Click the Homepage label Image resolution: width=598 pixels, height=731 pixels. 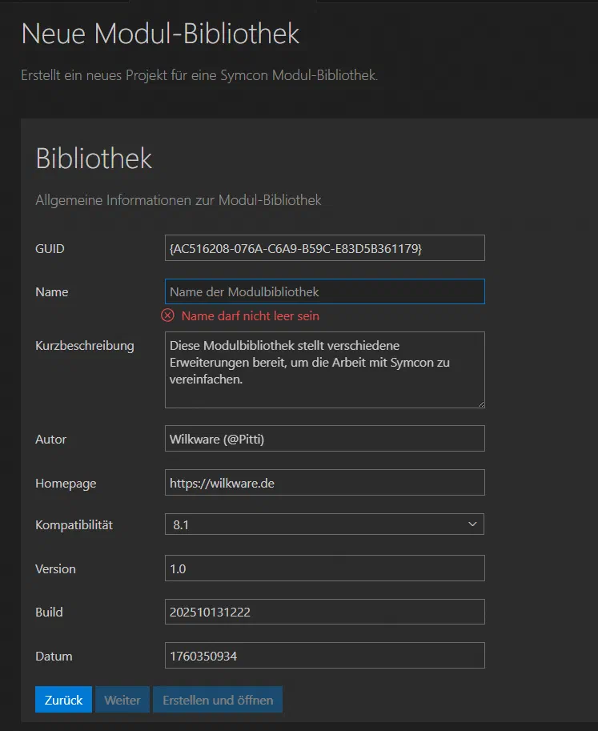coord(66,484)
